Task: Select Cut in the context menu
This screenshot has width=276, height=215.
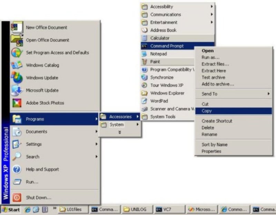Action: click(x=234, y=104)
